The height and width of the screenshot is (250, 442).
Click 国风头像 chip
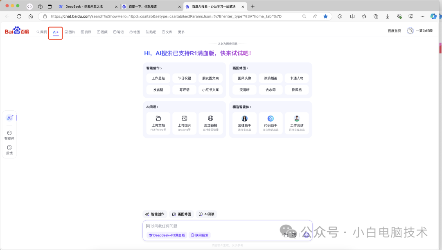(244, 78)
